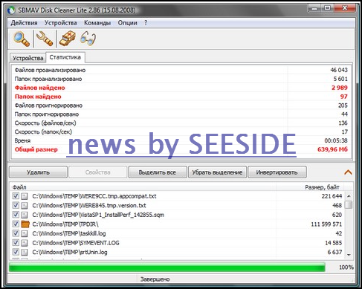Click the SBMAV app icon in title bar
362x289 pixels.
click(x=12, y=10)
